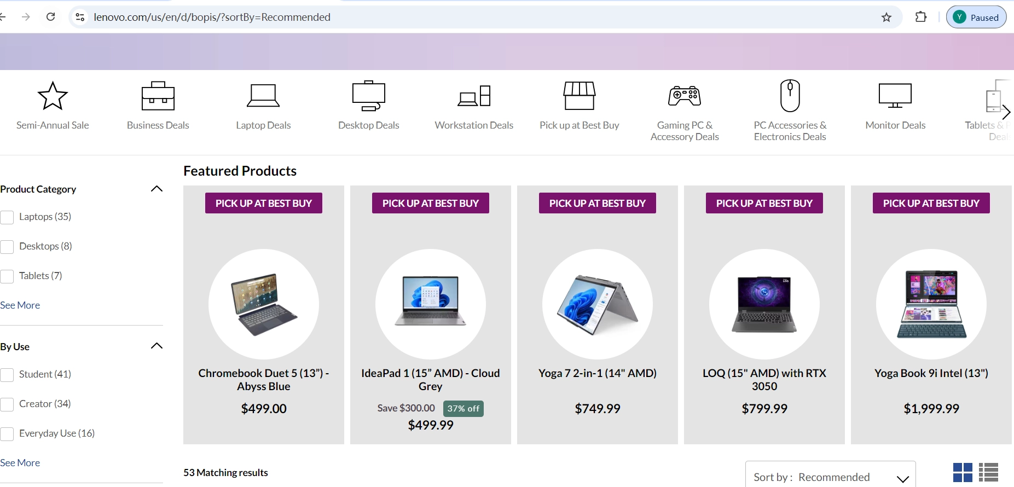Image resolution: width=1014 pixels, height=487 pixels.
Task: Open Workstation Deals label
Action: coord(474,125)
